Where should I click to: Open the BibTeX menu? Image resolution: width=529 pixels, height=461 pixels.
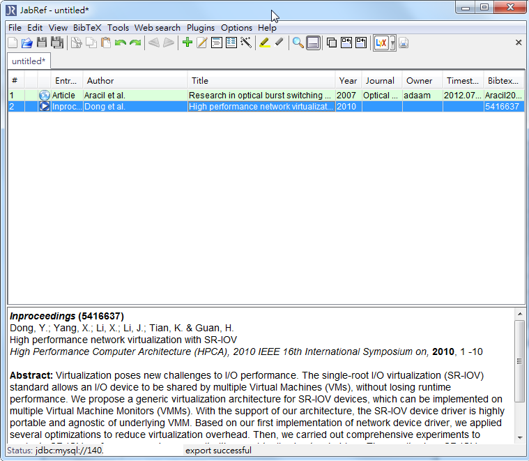pos(87,28)
